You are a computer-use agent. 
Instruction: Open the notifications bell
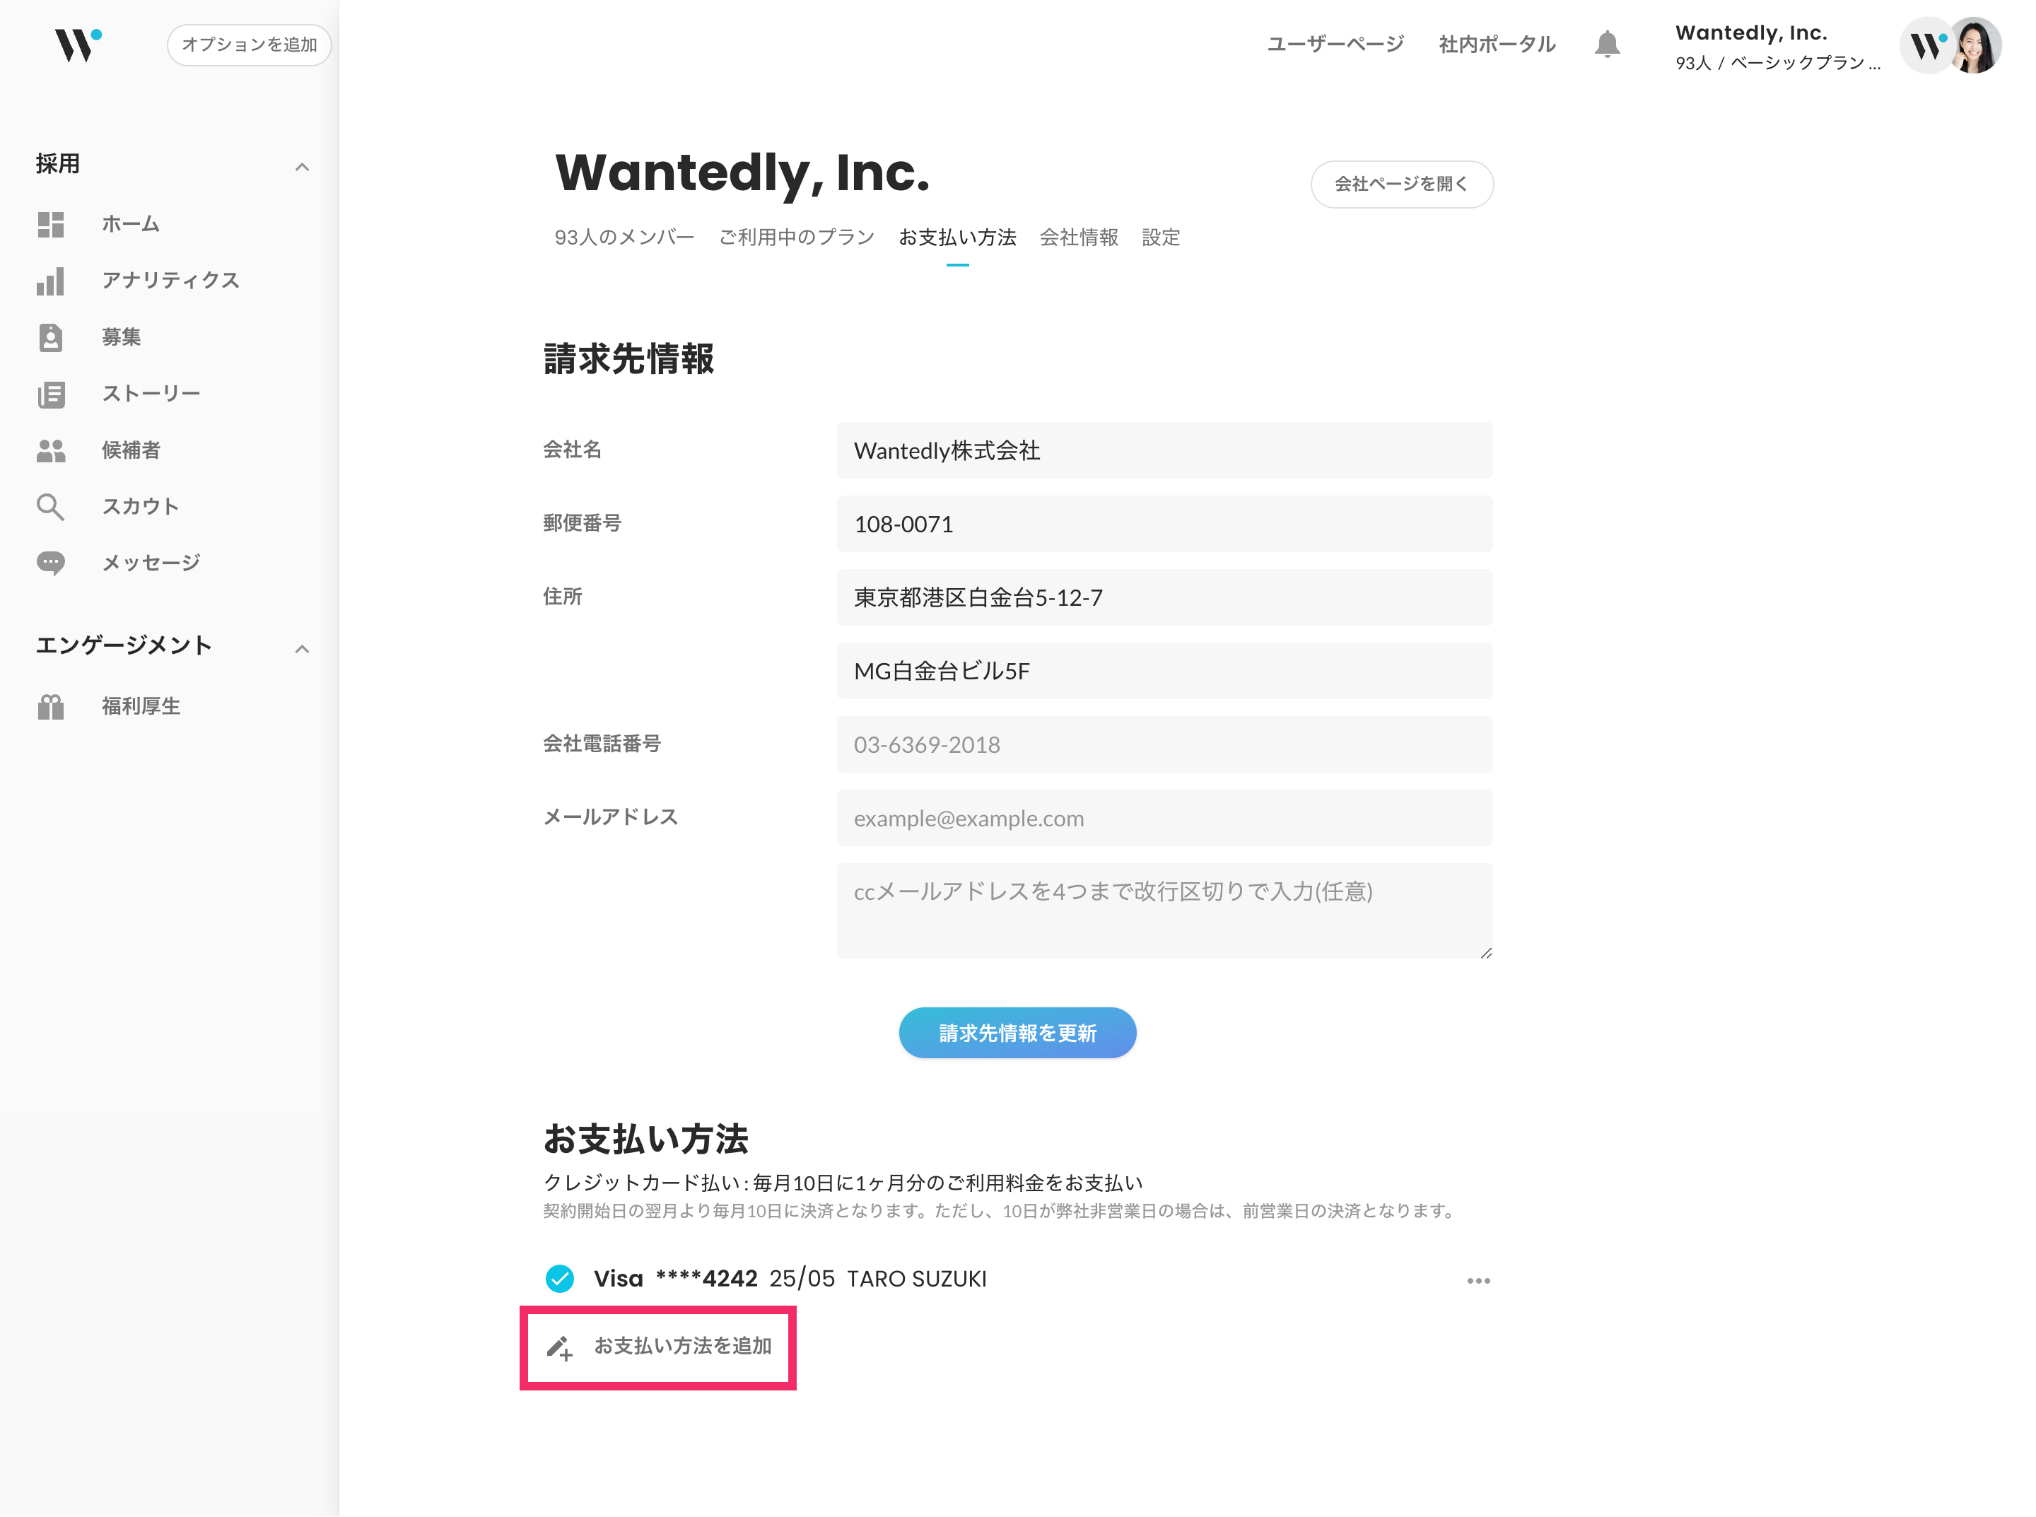[1606, 44]
